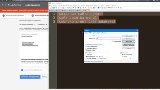Click the Zoom in icon in Notepad++ toolbar

[x=83, y=8]
